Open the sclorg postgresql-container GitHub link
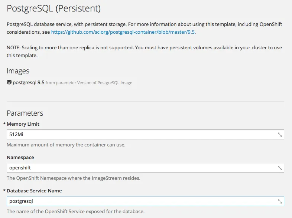Screen dimensions: 292x218 pos(123,32)
